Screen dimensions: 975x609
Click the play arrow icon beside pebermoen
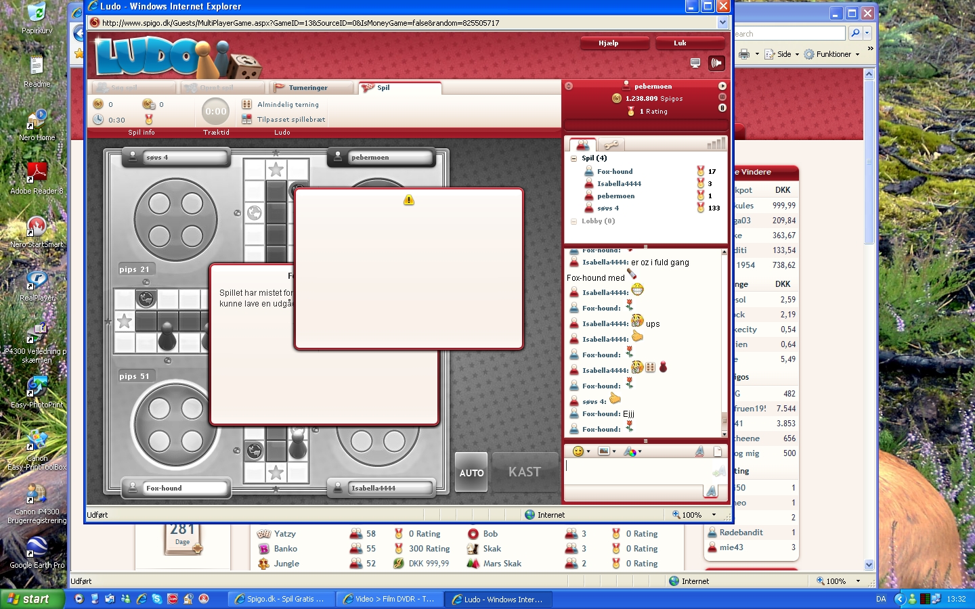pos(722,86)
